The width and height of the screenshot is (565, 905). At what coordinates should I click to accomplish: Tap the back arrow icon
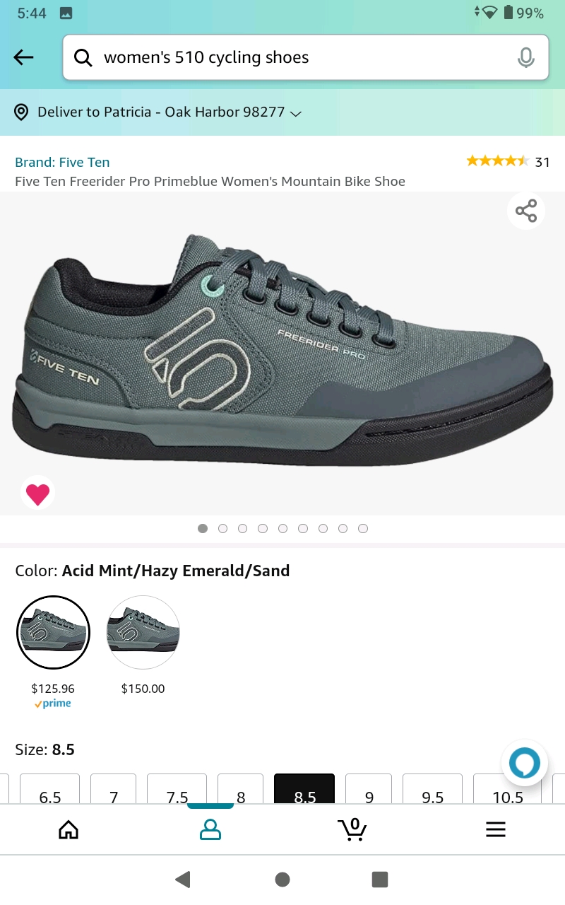23,57
